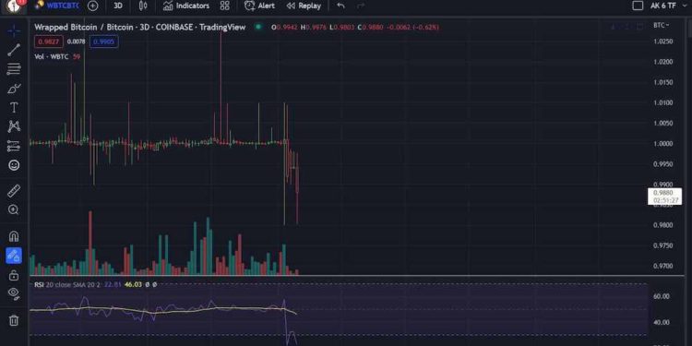Change the 3D timeframe interval
692x346 pixels.
[118, 6]
